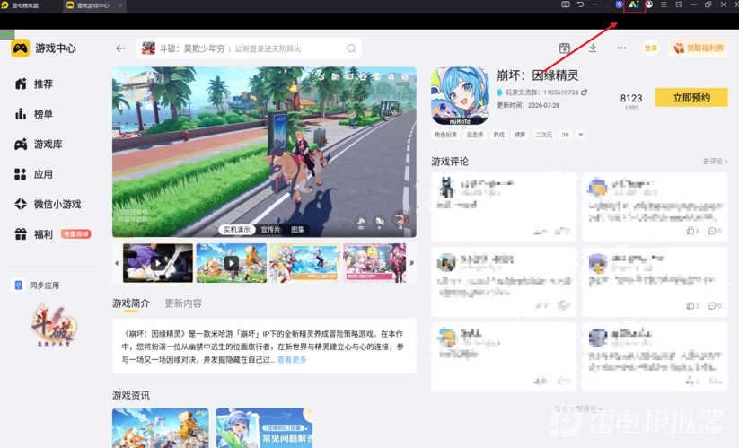Click the main gameplay video preview

tap(264, 152)
